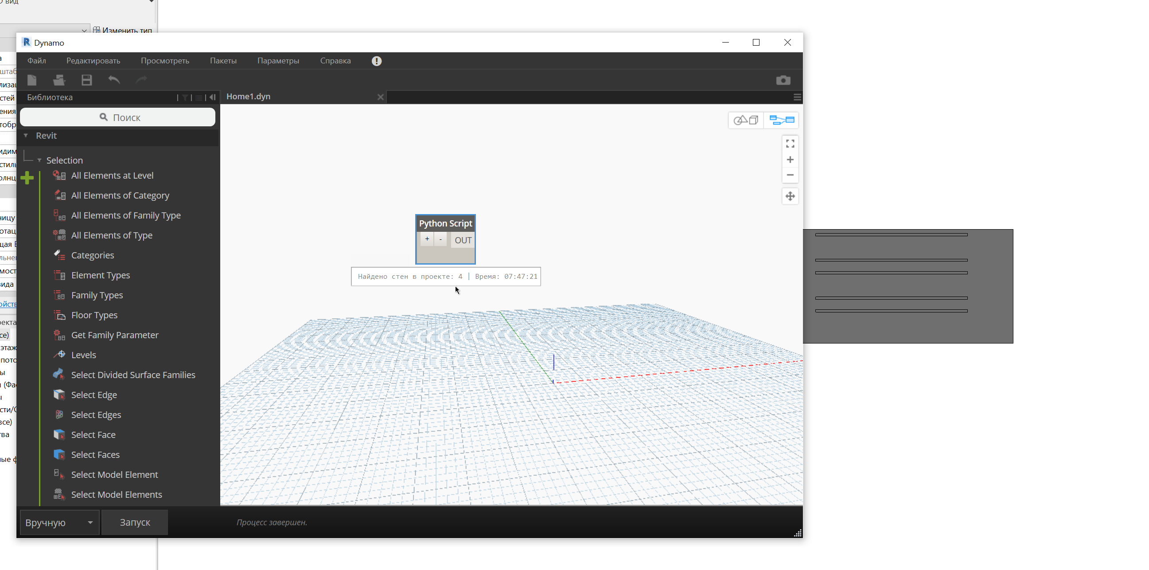The image size is (1149, 570).
Task: Click the Zoom to fit icon
Action: [790, 144]
